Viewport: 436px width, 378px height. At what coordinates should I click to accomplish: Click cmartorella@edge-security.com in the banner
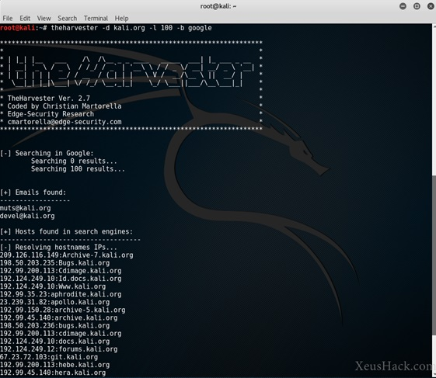[x=65, y=122]
